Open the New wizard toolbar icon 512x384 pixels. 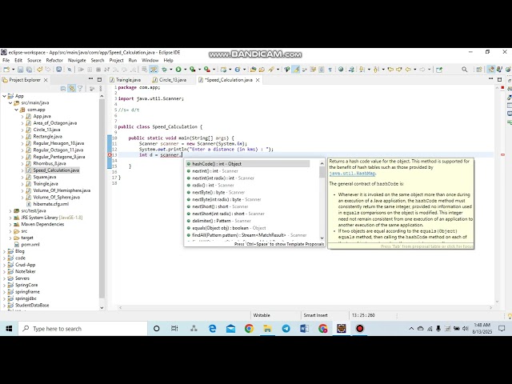coord(6,70)
